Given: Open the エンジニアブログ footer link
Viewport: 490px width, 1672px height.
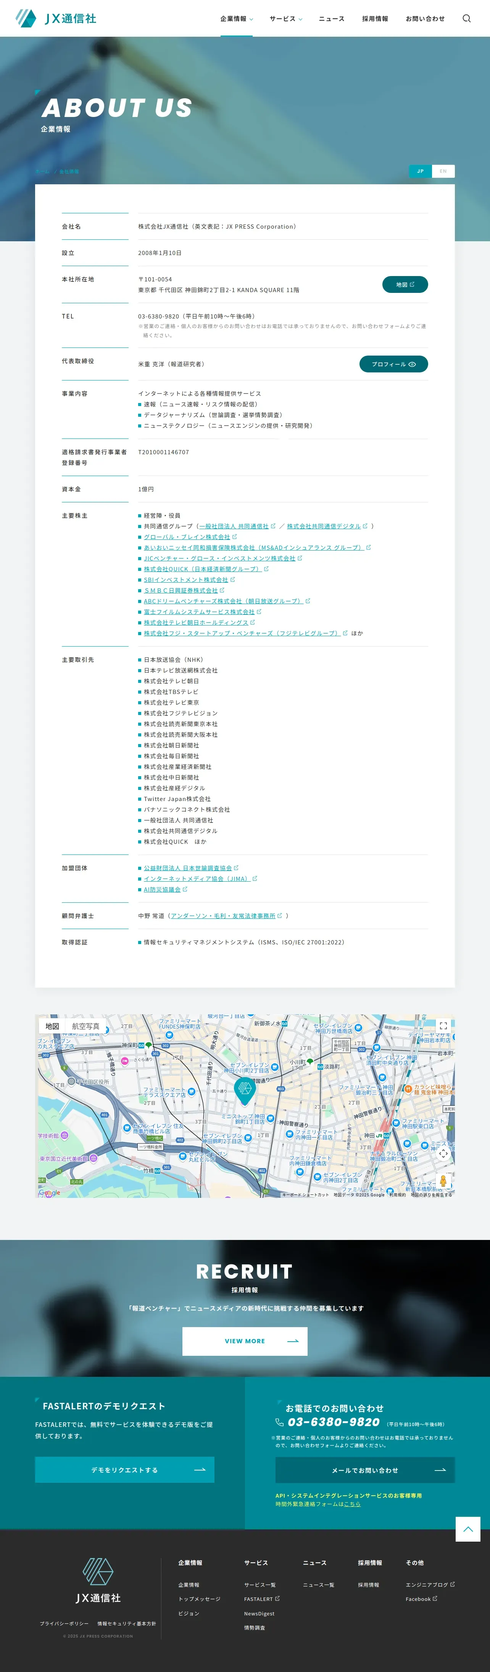Looking at the screenshot, I should pos(430,1584).
